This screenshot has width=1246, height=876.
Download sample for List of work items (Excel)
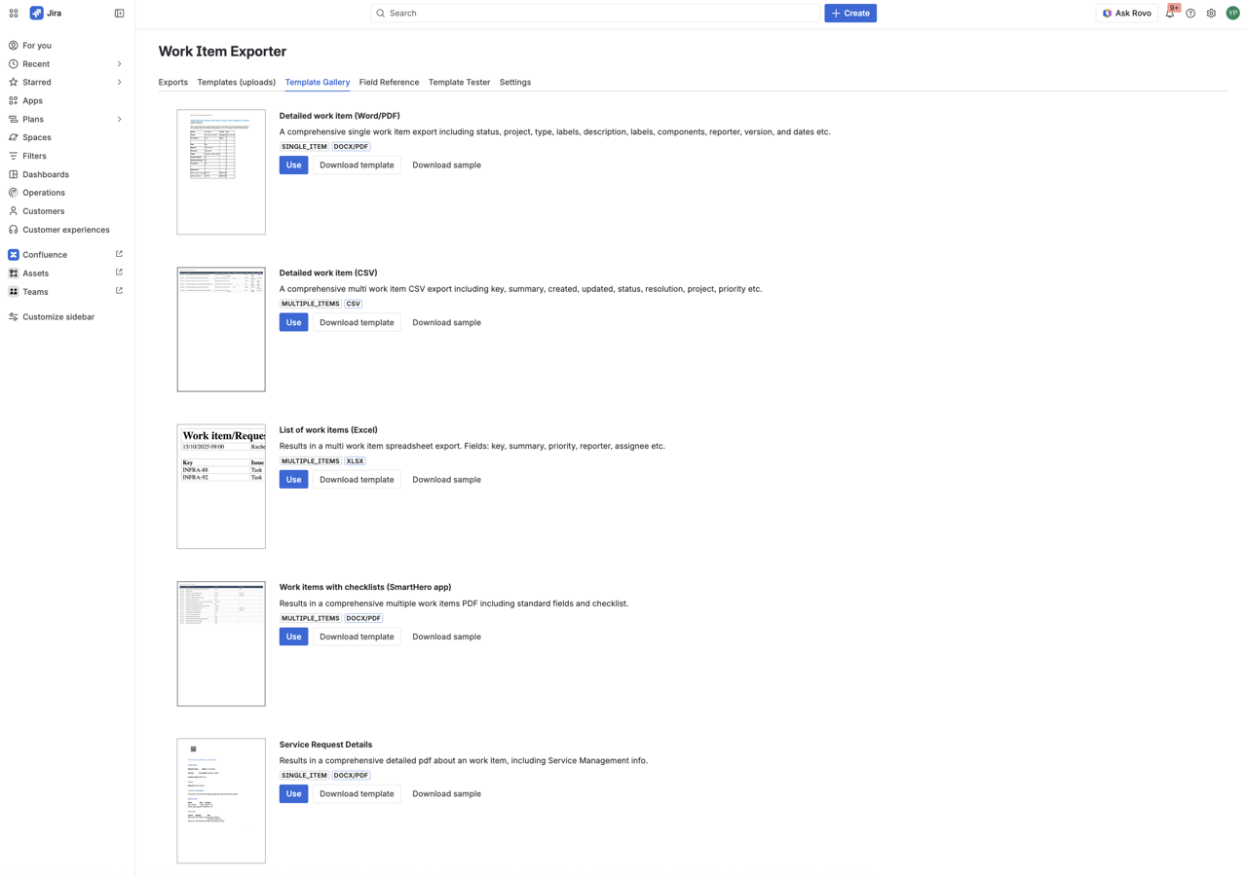[x=446, y=479]
